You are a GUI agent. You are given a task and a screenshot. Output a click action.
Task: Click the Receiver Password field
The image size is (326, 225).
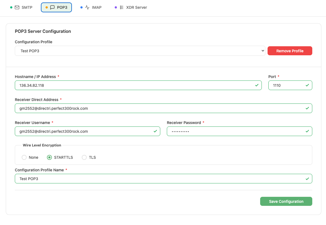point(240,131)
